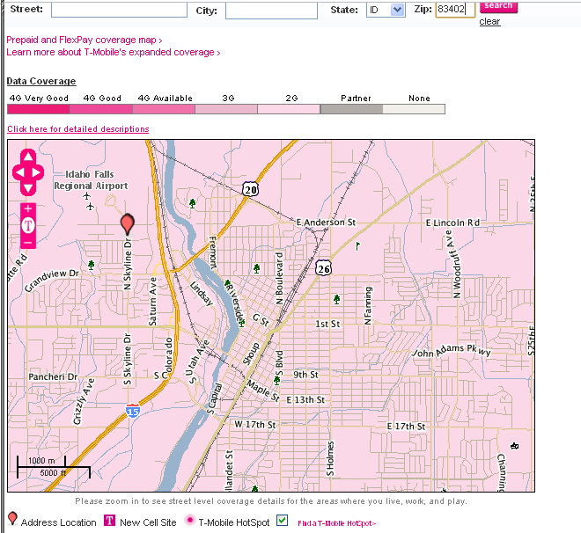
Task: Click the tree icon north of Fremont
Action: (x=192, y=203)
